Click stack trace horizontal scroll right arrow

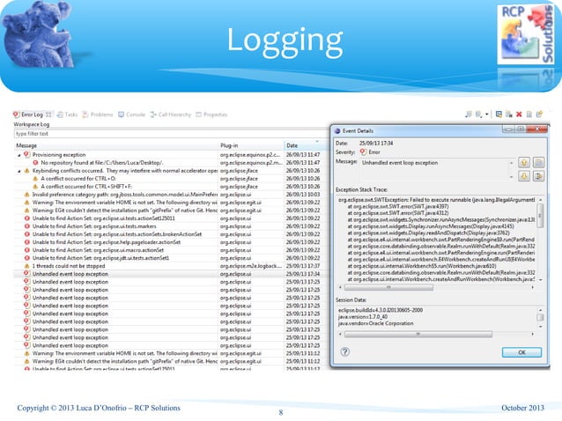click(x=532, y=287)
